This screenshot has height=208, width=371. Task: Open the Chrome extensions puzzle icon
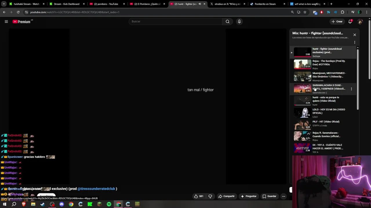coord(342,12)
